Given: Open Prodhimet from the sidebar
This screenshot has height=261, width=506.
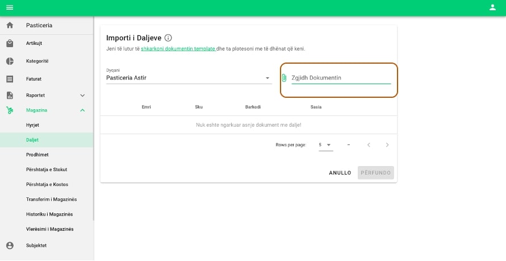Looking at the screenshot, I should (37, 155).
